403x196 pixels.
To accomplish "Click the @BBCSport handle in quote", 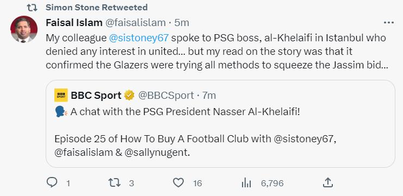I will coord(166,96).
